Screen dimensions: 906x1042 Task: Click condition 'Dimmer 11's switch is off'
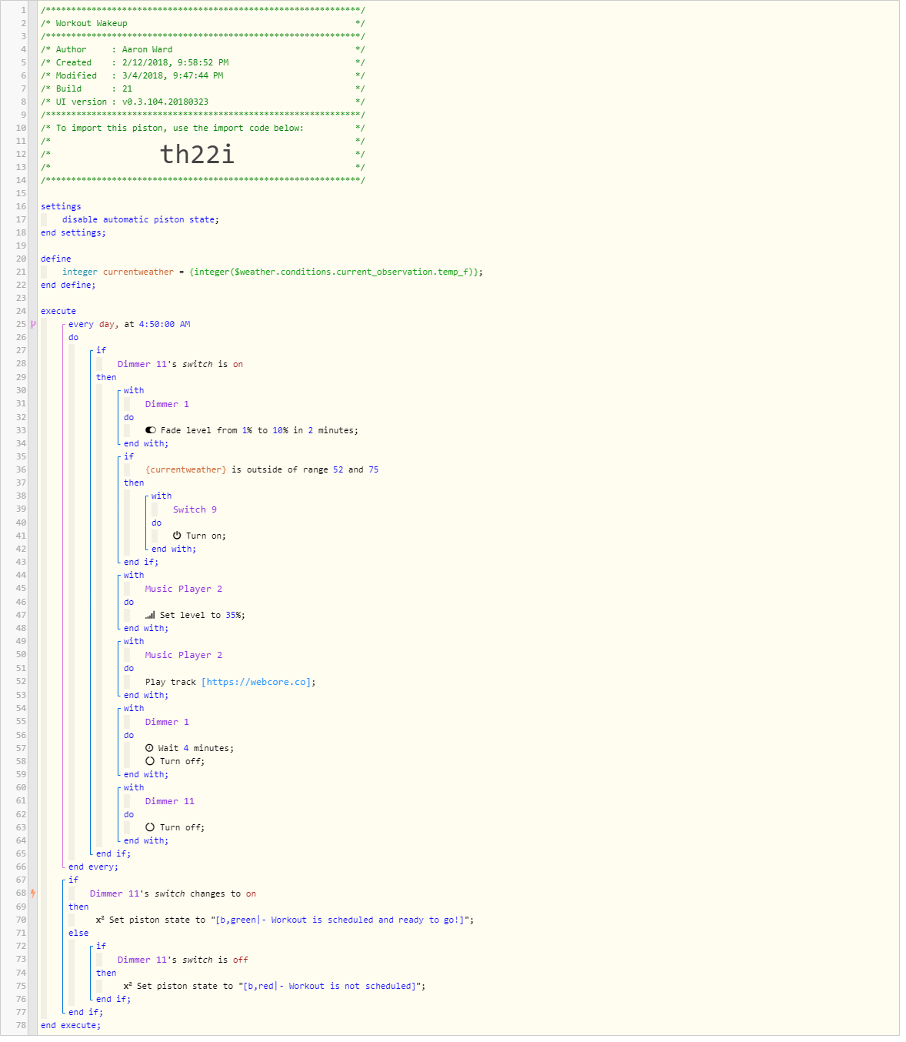click(183, 960)
